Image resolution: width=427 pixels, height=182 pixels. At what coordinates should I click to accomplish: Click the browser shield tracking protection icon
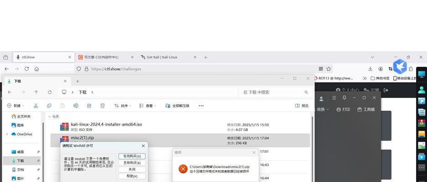coord(79,69)
